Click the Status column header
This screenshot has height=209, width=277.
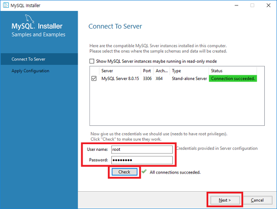[x=233, y=71]
